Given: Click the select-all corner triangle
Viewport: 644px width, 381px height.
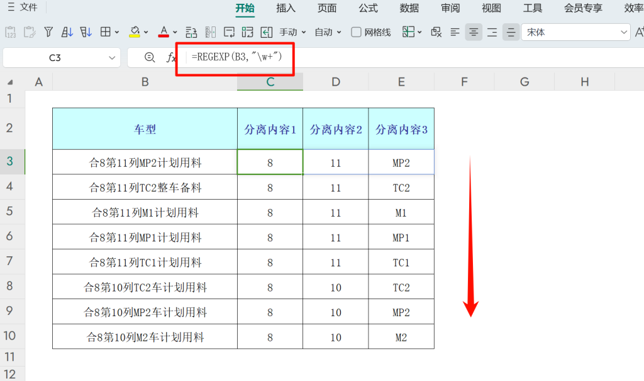Looking at the screenshot, I should pos(10,82).
